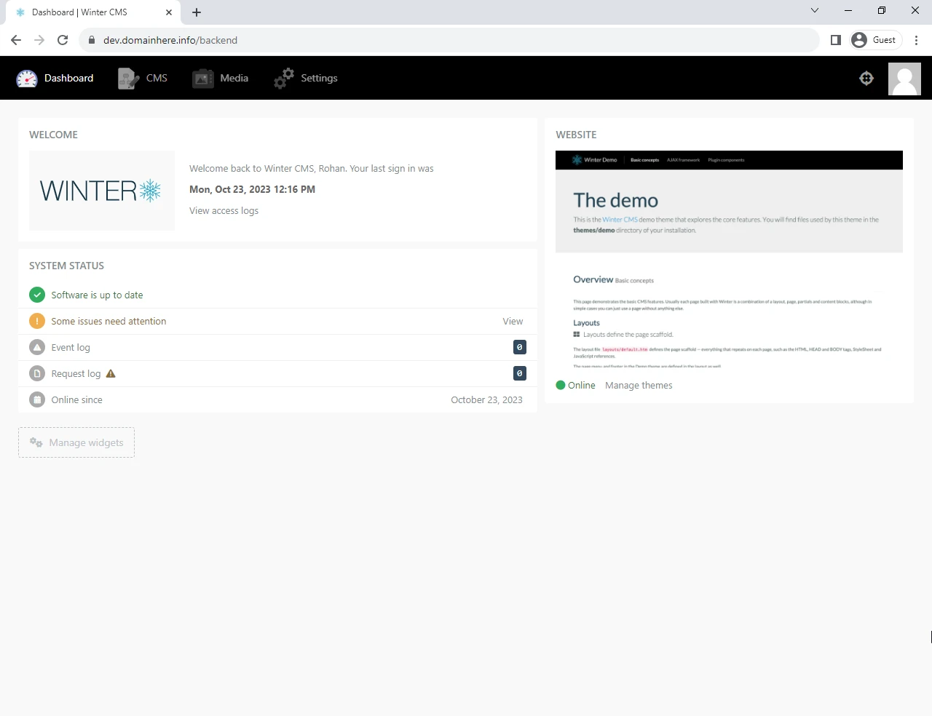Open View access logs link
The width and height of the screenshot is (932, 716).
pyautogui.click(x=224, y=210)
